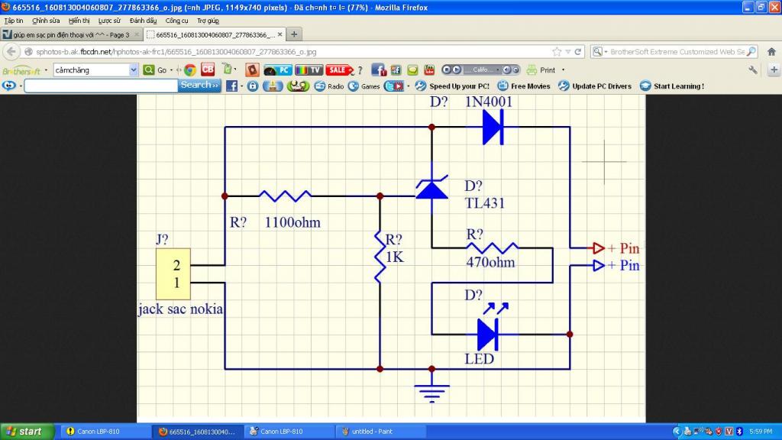Open the Facebook notification icon in top toolbar
782x440 pixels.
(x=379, y=70)
